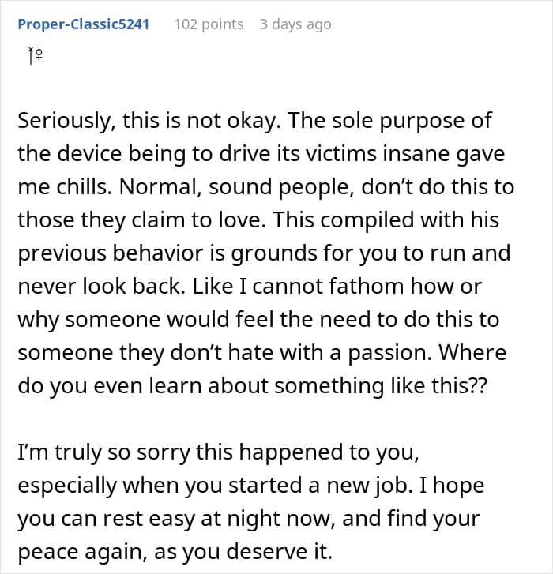Click the line starting 'me chills. Normal, sound'

265,187
